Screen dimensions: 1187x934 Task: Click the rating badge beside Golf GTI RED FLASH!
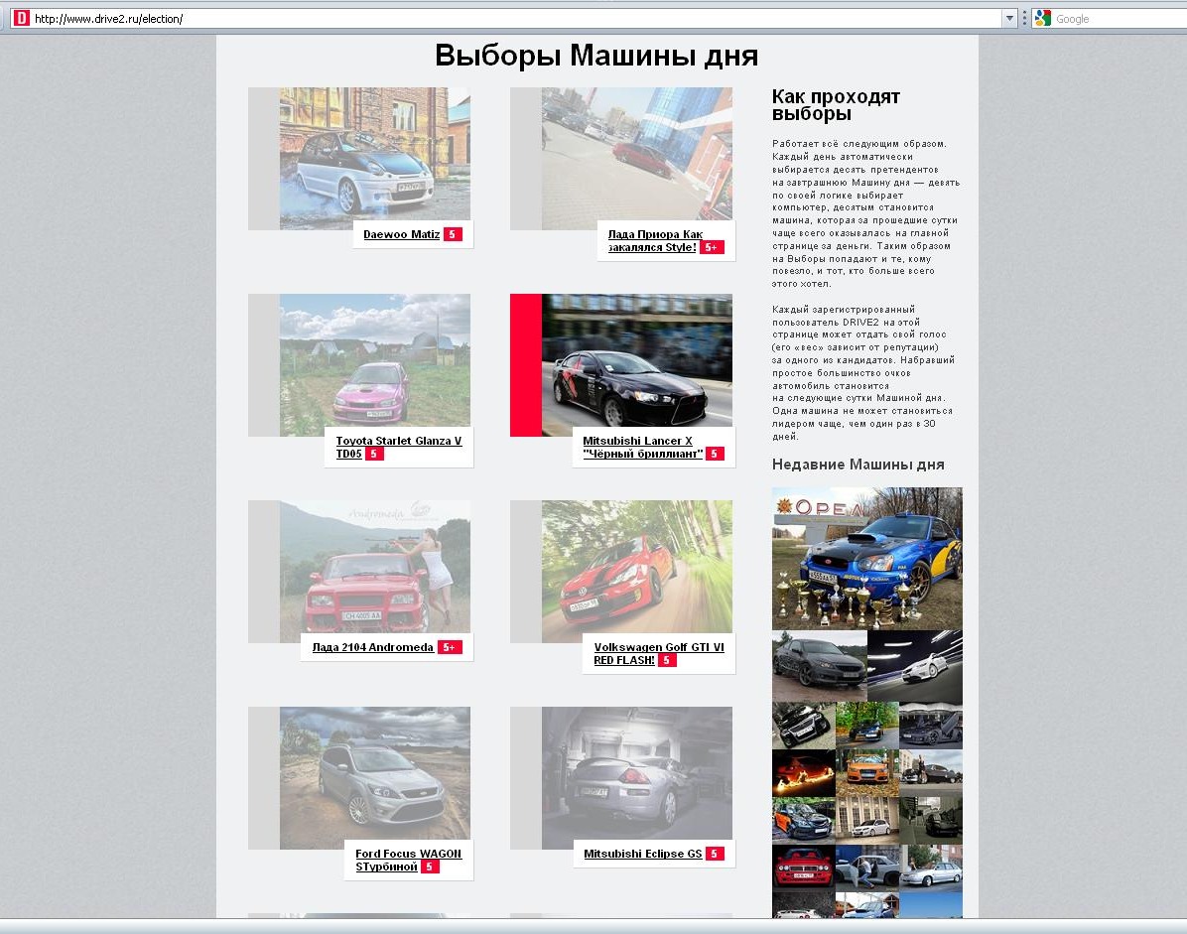(x=667, y=661)
